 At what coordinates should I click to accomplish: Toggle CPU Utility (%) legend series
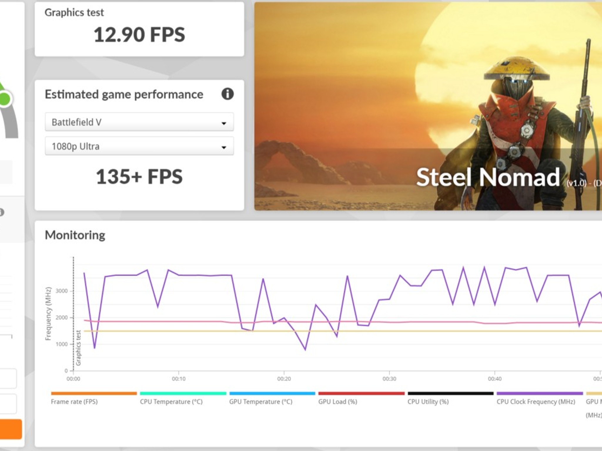pyautogui.click(x=428, y=401)
